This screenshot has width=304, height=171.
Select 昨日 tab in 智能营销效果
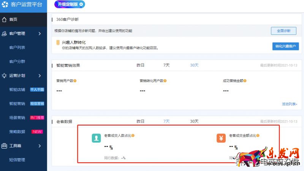pyautogui.click(x=141, y=65)
